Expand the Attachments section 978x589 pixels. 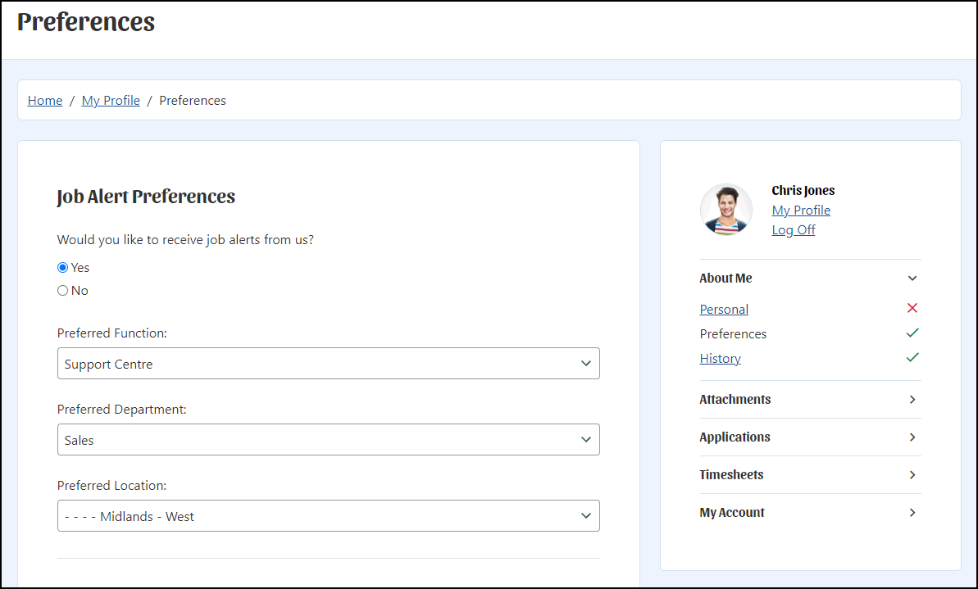912,399
